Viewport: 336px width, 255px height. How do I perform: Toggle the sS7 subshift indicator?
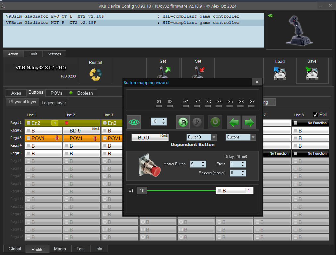[x=251, y=106]
